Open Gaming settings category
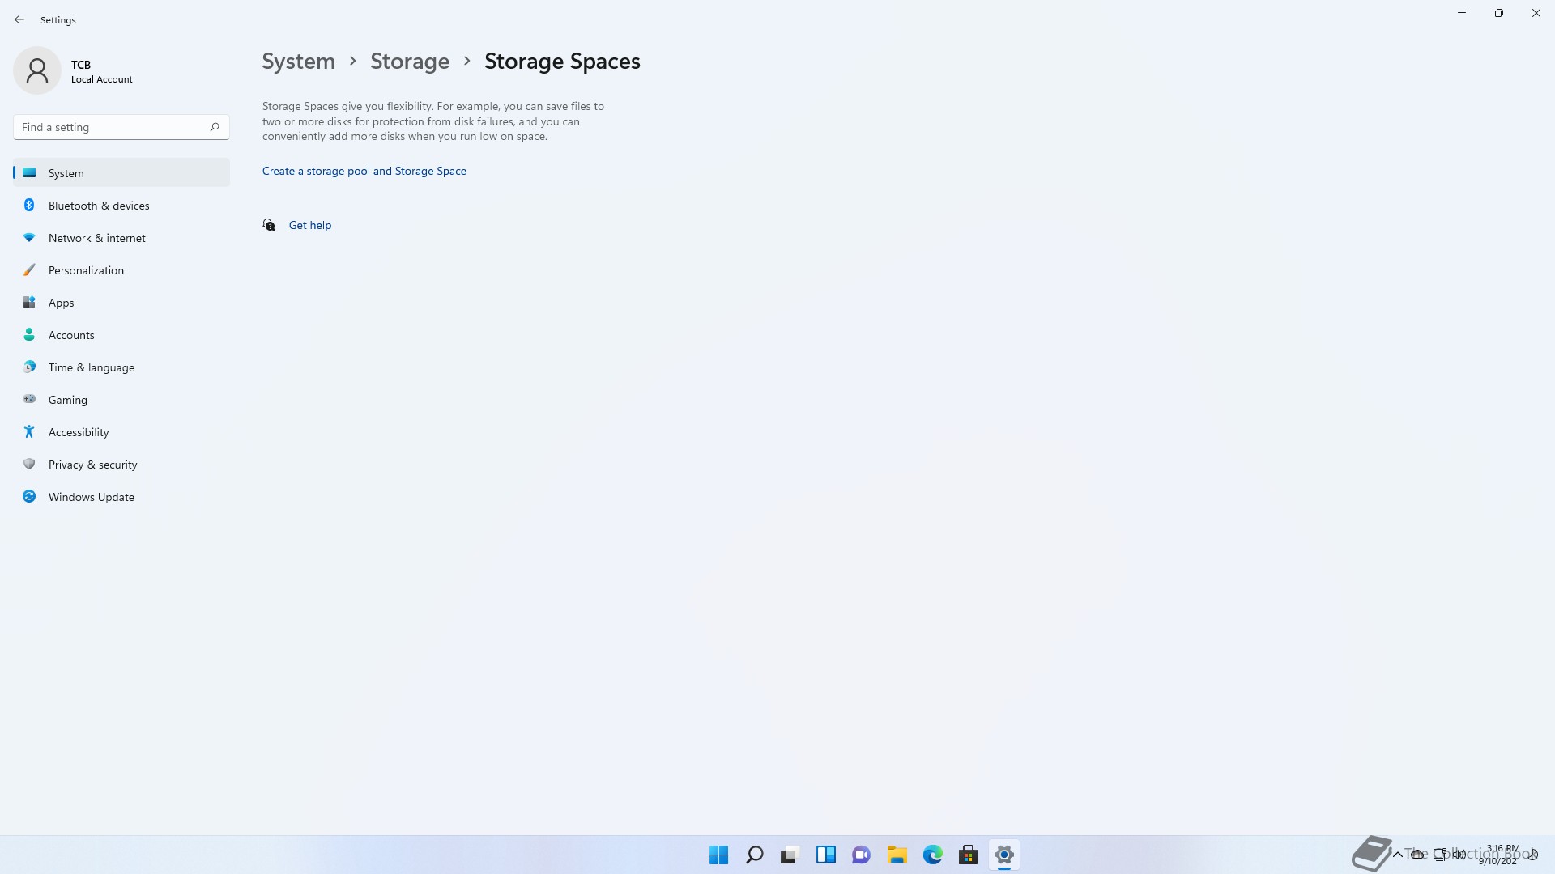 [x=121, y=400]
